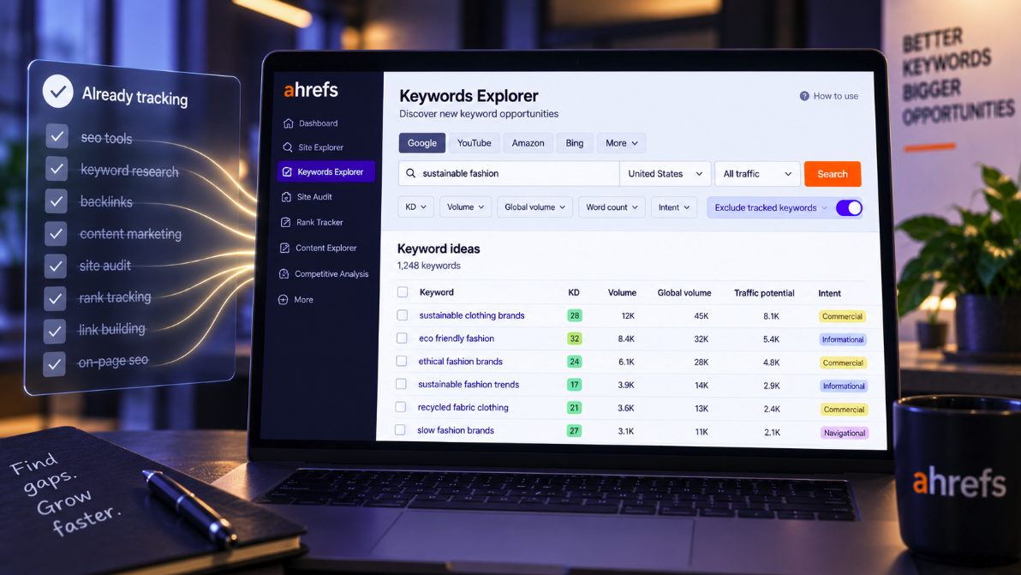Screen dimensions: 1021x575
Task: Select checkbox for recycled fabric clothing
Action: click(x=401, y=407)
